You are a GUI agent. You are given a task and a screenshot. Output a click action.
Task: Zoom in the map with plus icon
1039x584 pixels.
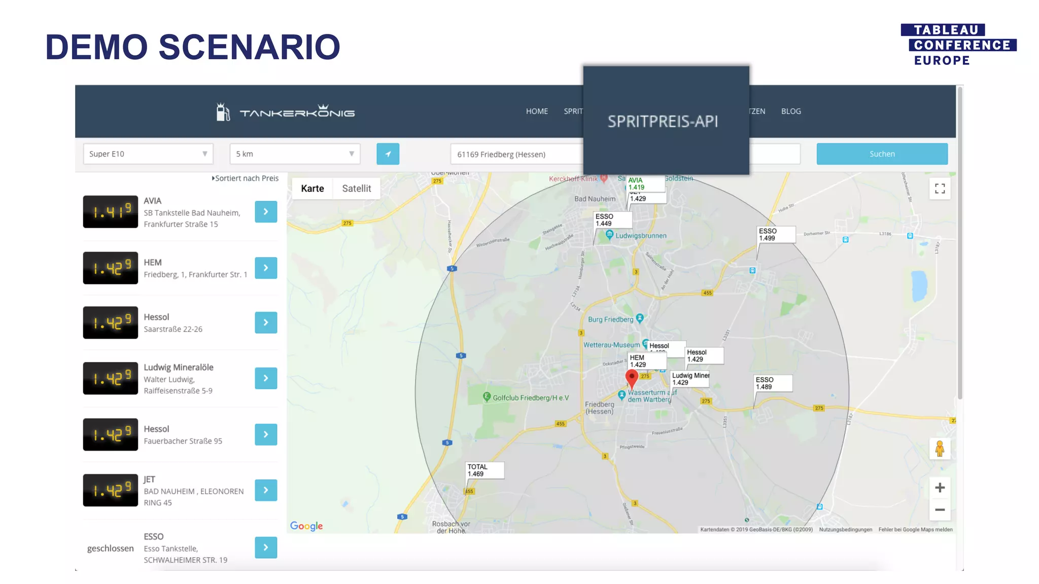point(940,488)
